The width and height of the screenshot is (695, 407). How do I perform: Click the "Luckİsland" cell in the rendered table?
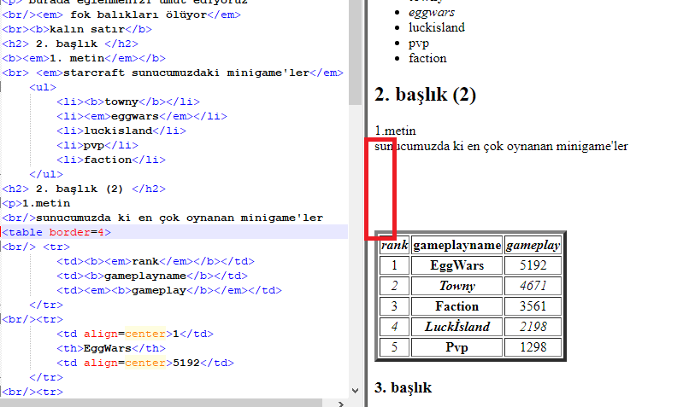(x=457, y=327)
